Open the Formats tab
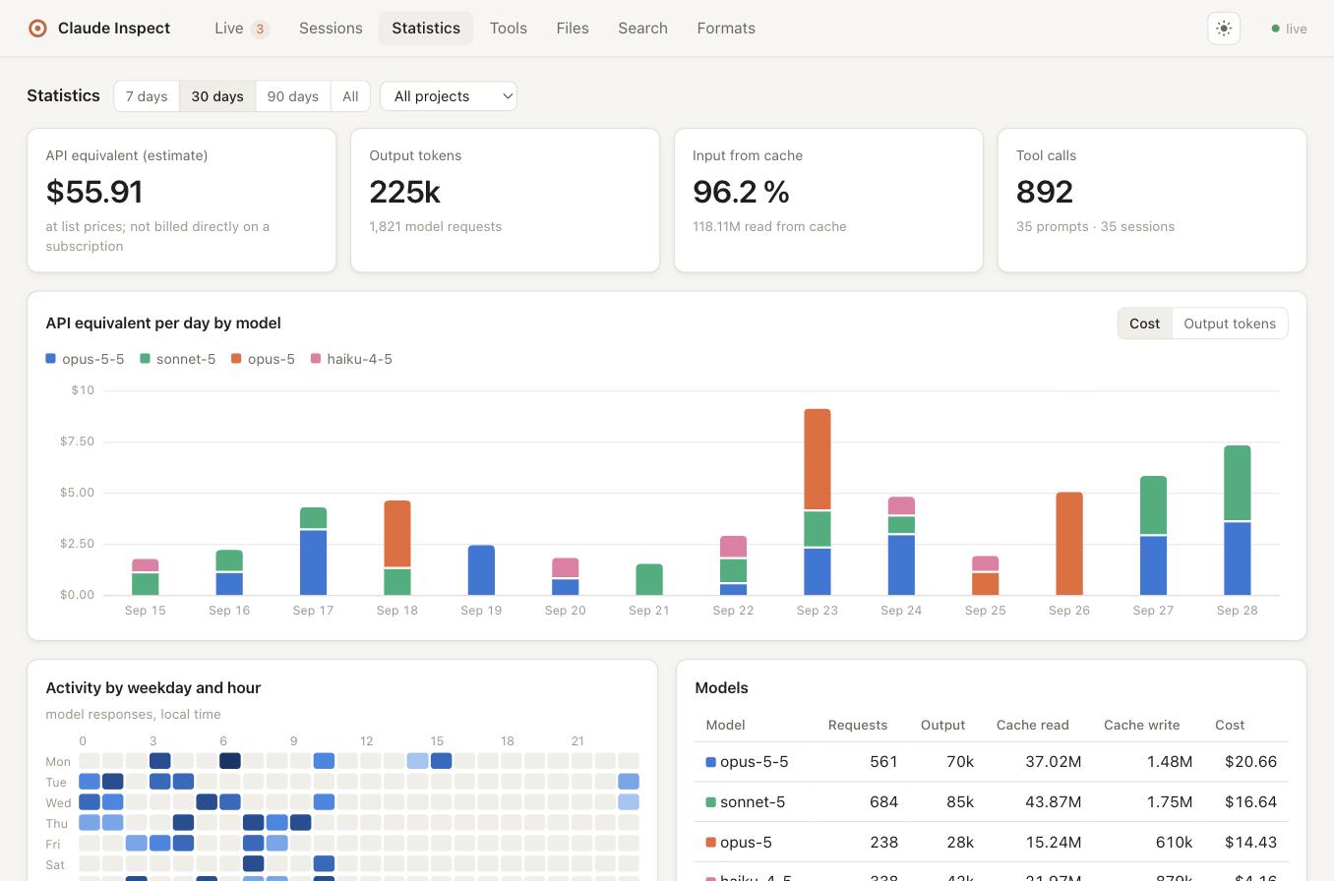Image resolution: width=1334 pixels, height=881 pixels. [x=726, y=29]
